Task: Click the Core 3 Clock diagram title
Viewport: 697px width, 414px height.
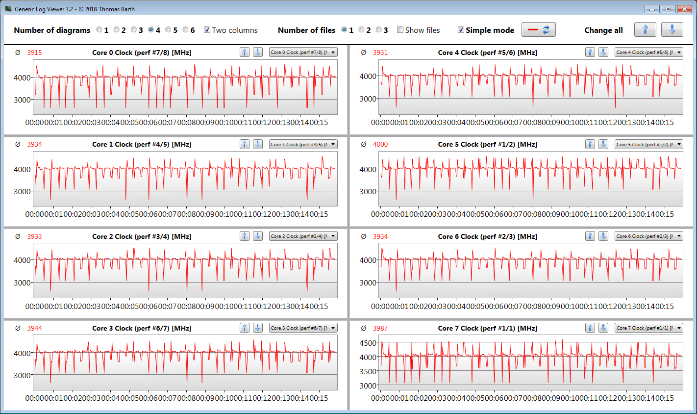Action: (142, 328)
